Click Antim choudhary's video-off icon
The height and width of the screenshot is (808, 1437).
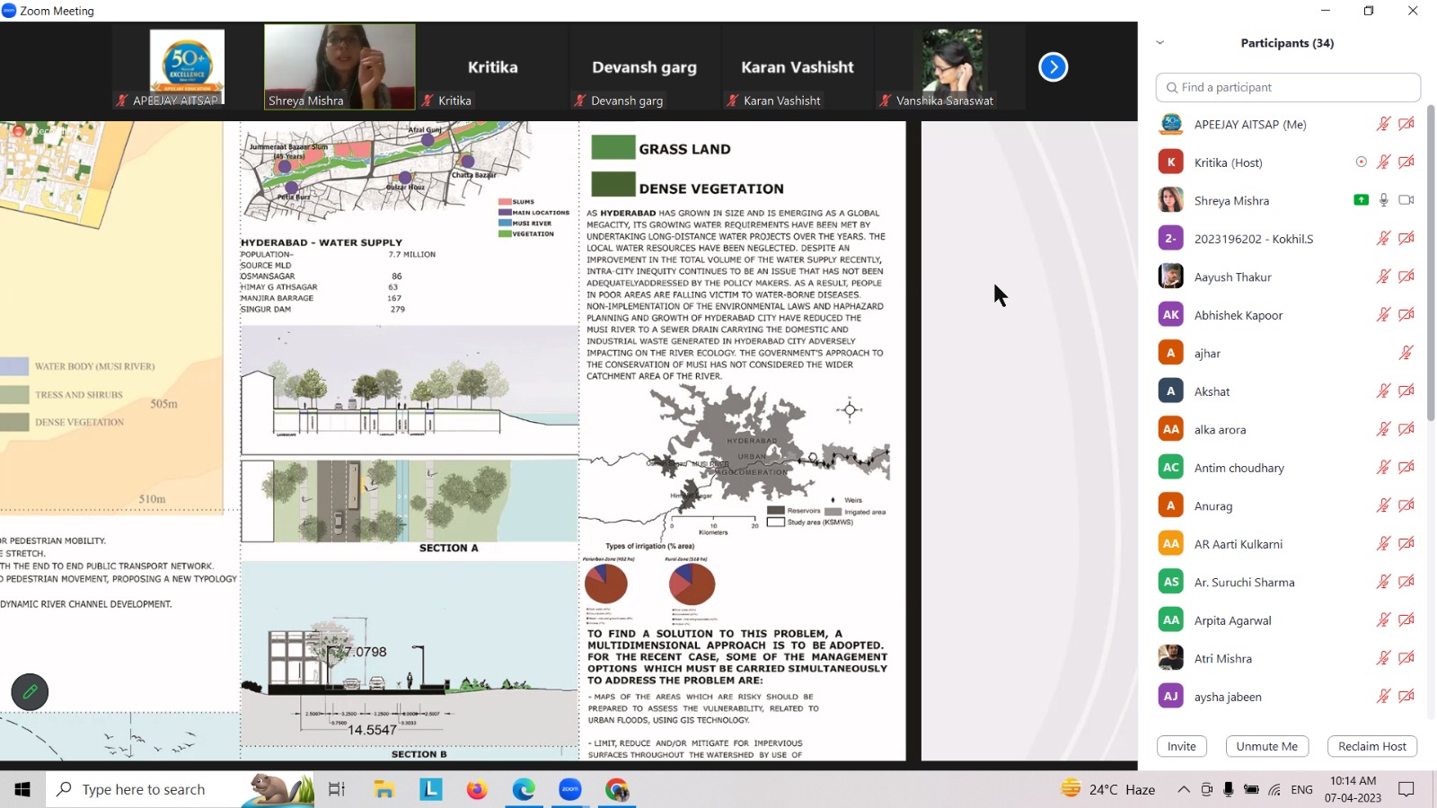coord(1406,468)
